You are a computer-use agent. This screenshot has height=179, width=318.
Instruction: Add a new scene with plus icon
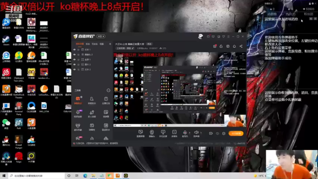110,44
